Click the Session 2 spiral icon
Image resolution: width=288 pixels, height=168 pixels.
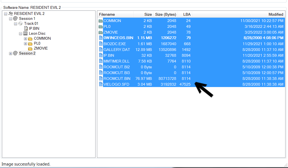pos(15,53)
